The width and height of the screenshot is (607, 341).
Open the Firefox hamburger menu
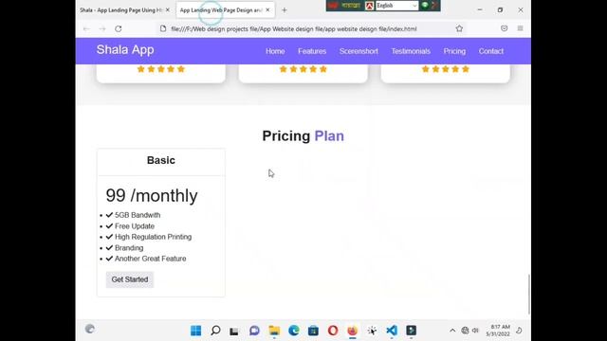tap(521, 28)
